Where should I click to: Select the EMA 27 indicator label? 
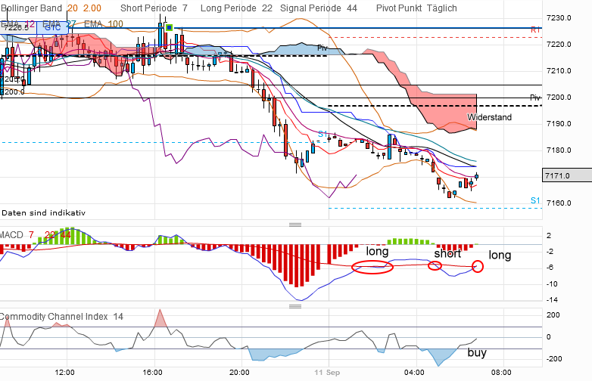click(59, 24)
